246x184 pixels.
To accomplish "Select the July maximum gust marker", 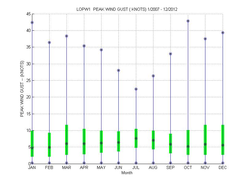I will tap(136, 89).
